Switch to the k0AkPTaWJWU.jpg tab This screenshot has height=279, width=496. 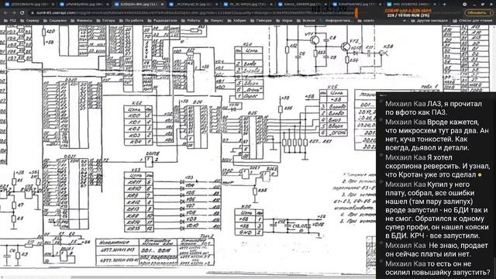coord(357,5)
